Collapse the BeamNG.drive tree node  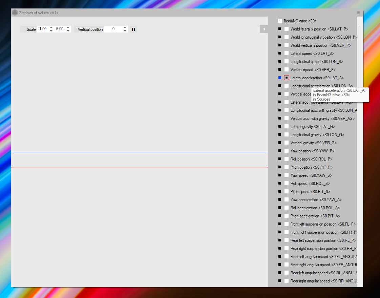coord(280,21)
